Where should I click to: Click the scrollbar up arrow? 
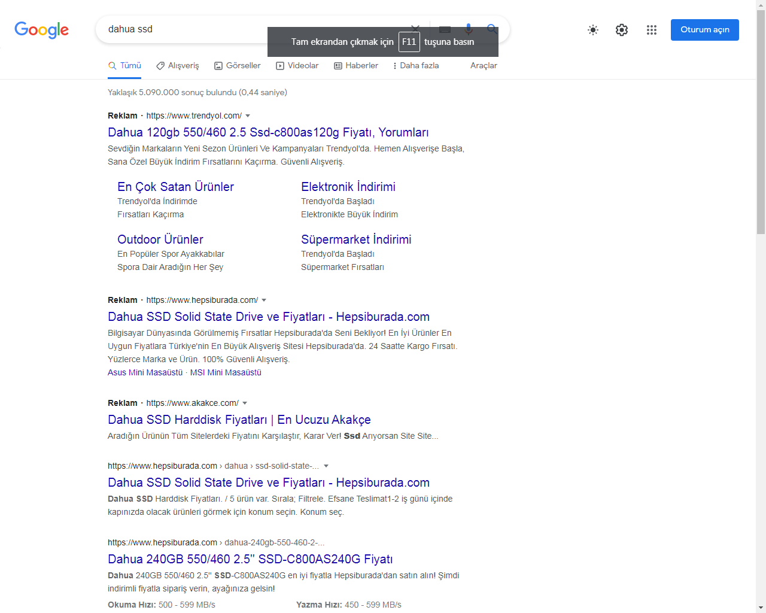point(761,5)
